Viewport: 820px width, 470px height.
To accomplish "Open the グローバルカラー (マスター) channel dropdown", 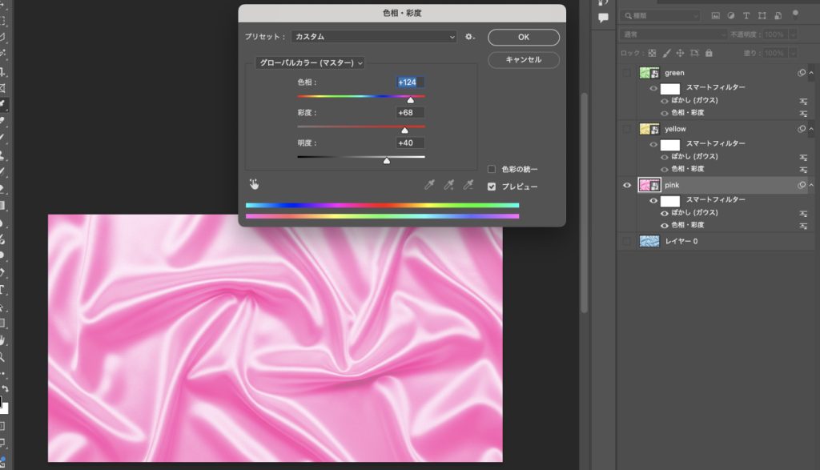I will pos(309,62).
